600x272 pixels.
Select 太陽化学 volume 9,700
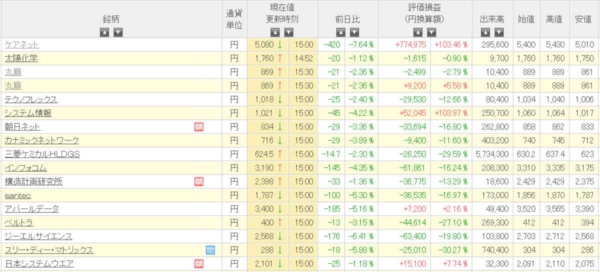pos(499,58)
